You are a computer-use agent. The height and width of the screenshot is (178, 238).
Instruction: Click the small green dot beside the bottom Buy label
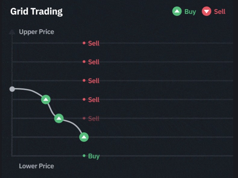coord(84,156)
